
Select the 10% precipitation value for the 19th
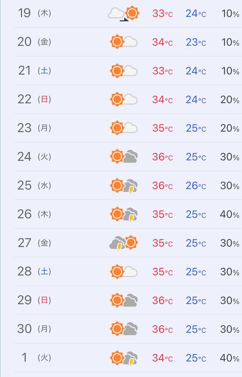coord(230,14)
